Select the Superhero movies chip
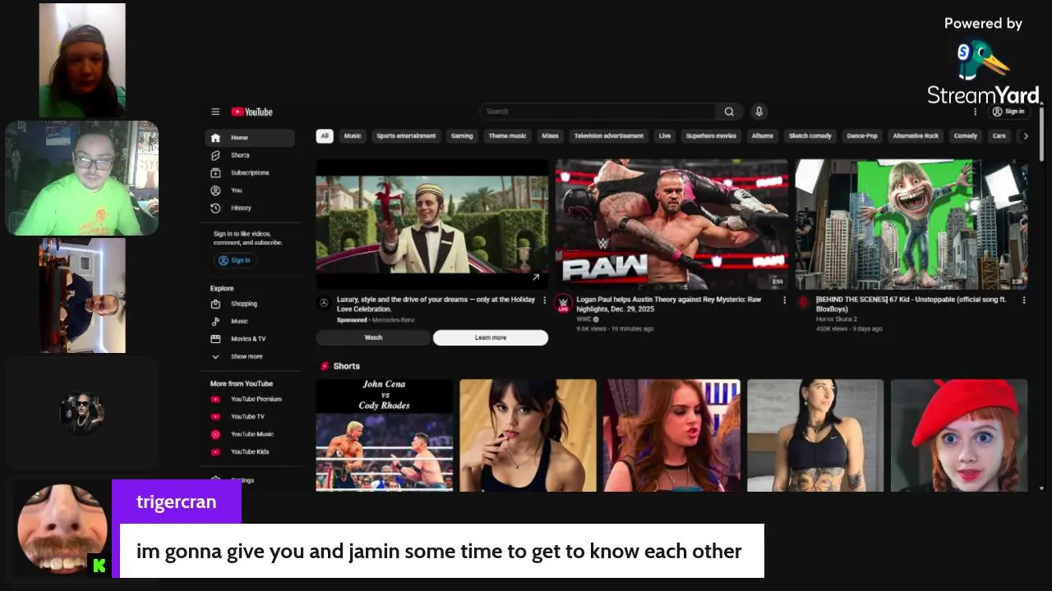 point(711,136)
